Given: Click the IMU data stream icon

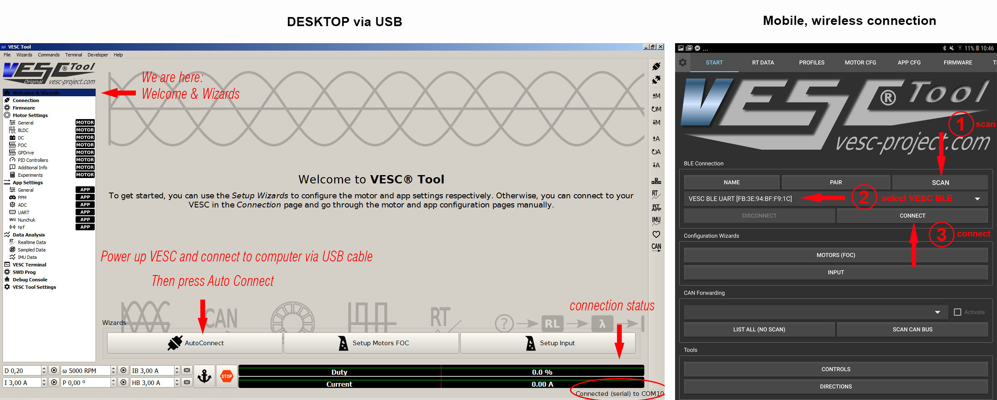Looking at the screenshot, I should 656,220.
